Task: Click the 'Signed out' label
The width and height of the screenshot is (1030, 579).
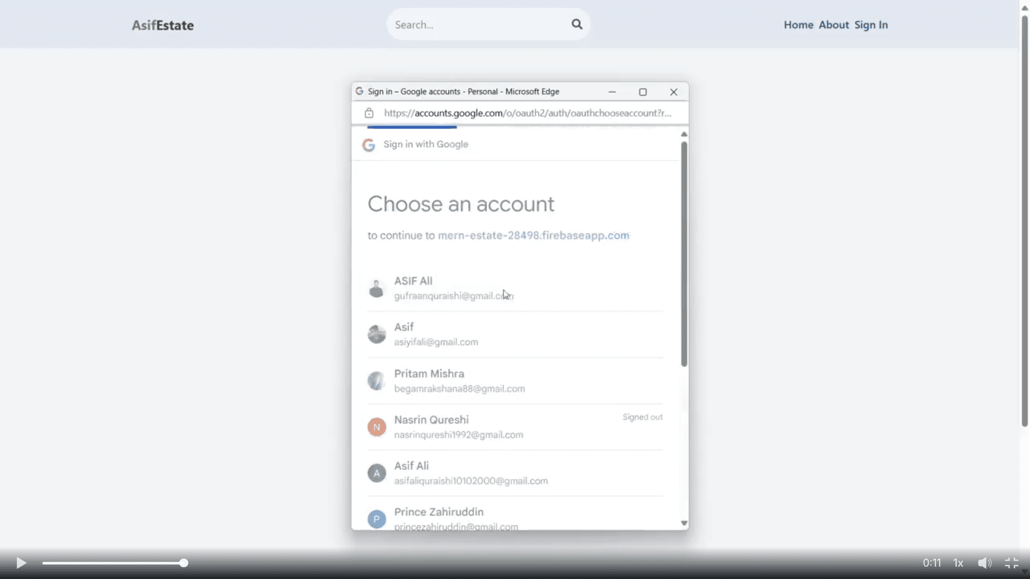Action: (x=643, y=417)
